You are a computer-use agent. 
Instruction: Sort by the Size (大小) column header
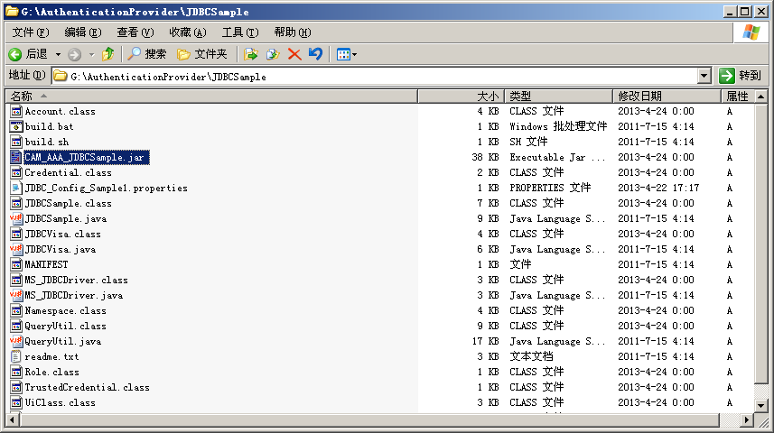pos(461,97)
